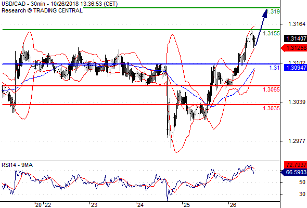Click the blue 66.5903 RSI value tag
Screen dimensions: 307x208
(x=294, y=172)
